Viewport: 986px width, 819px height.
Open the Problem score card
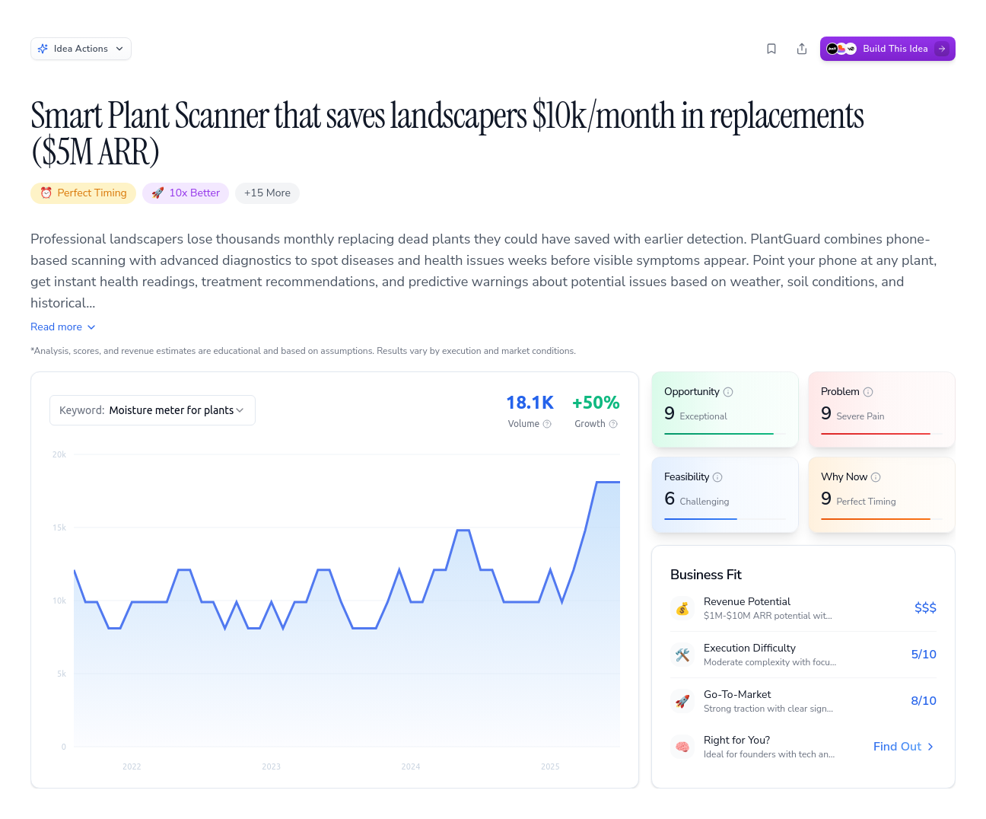882,409
